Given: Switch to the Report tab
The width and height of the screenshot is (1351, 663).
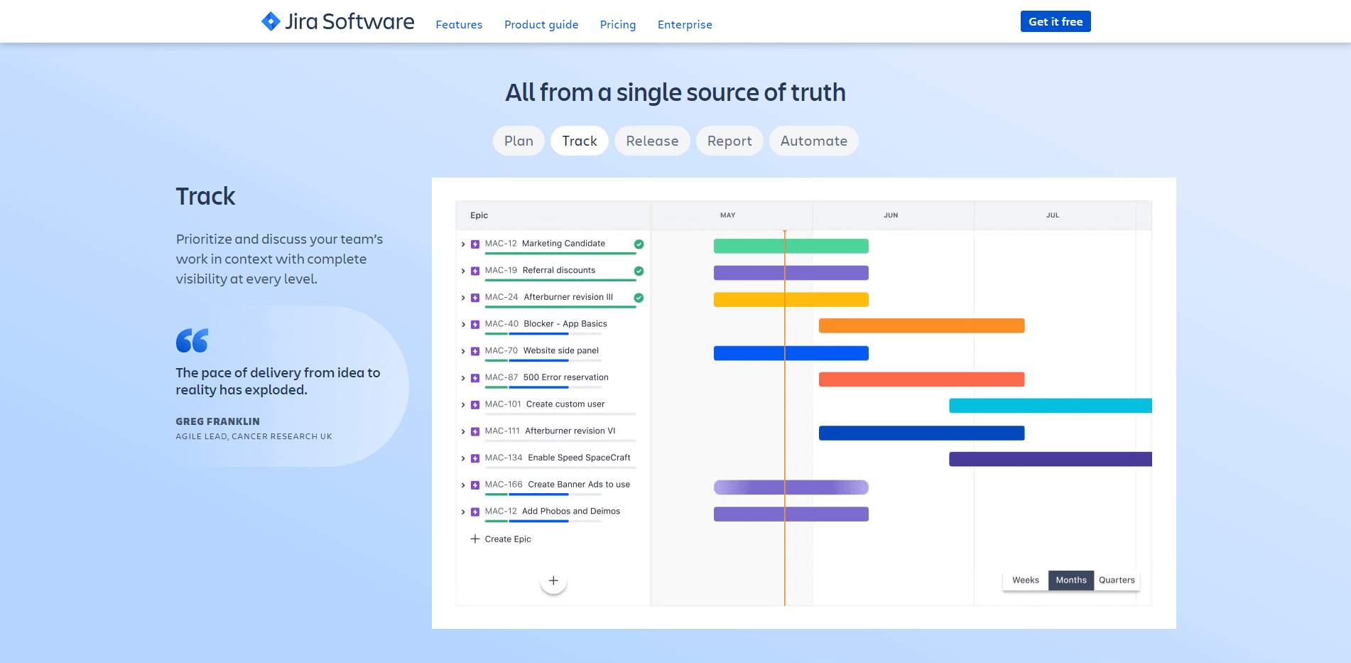Looking at the screenshot, I should tap(729, 141).
